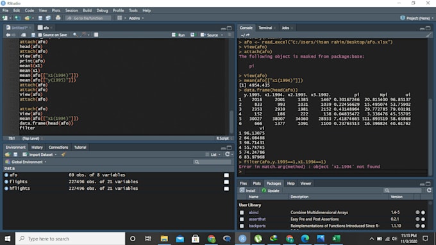Click the assertthat package link

(x=257, y=219)
